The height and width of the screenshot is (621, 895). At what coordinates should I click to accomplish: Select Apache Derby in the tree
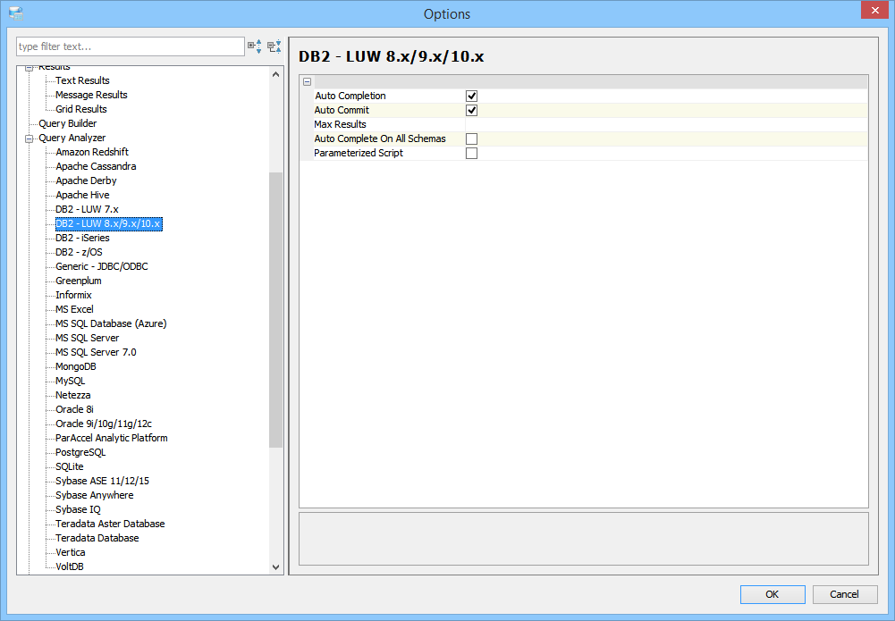coord(86,180)
